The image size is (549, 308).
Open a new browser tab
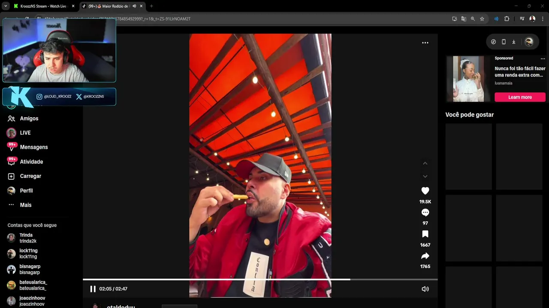[x=151, y=6]
